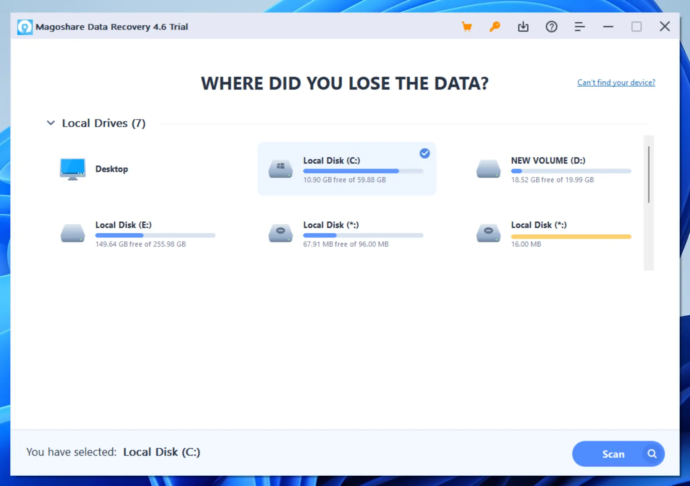Open the help question mark icon
The image size is (690, 486).
tap(551, 27)
